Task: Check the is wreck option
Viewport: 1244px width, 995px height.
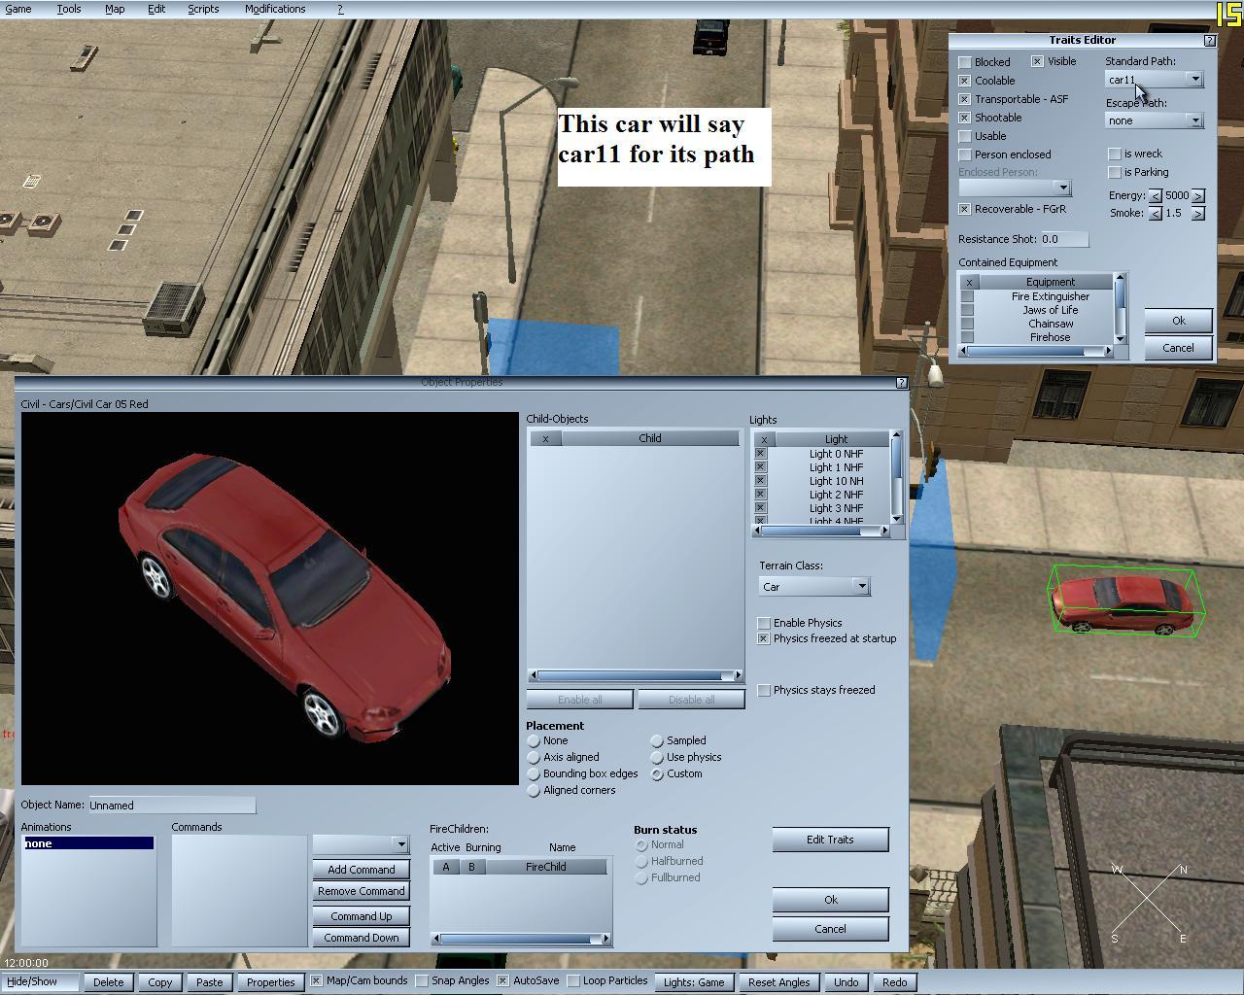Action: [1114, 154]
